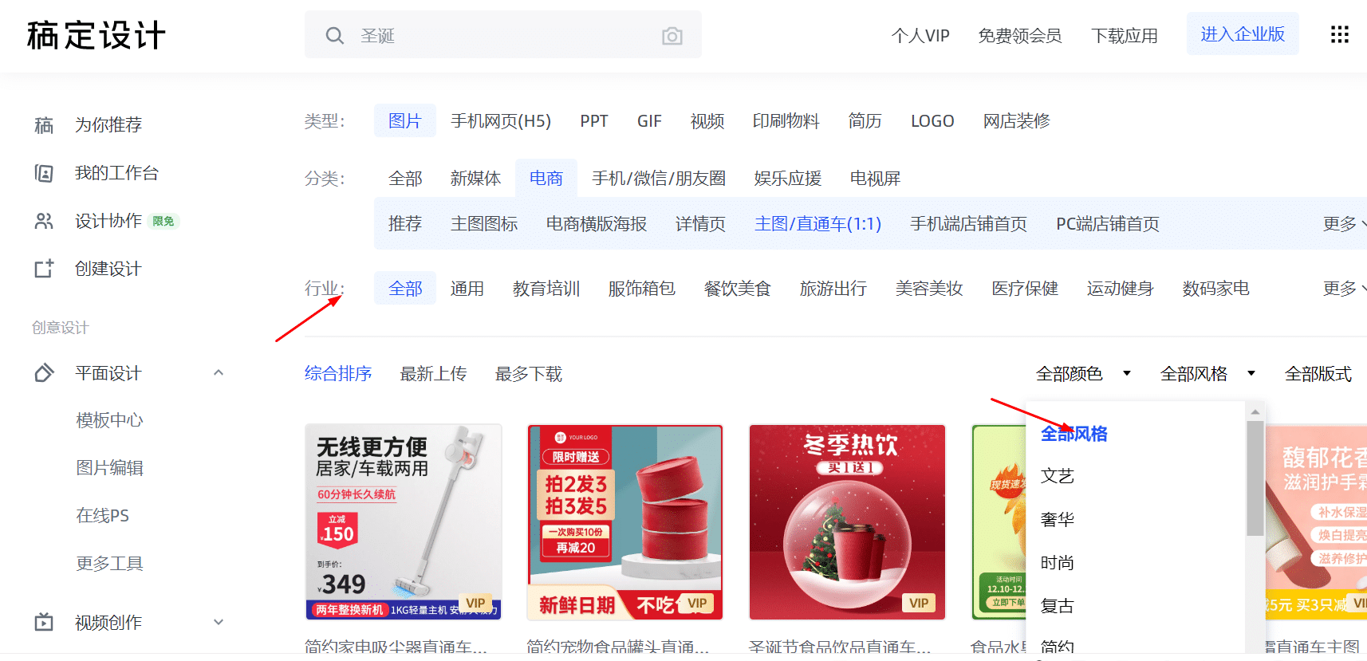
Task: Click the search field with 圣诞 placeholder
Action: pyautogui.click(x=503, y=35)
